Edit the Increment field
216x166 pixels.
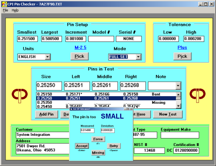[76, 39]
